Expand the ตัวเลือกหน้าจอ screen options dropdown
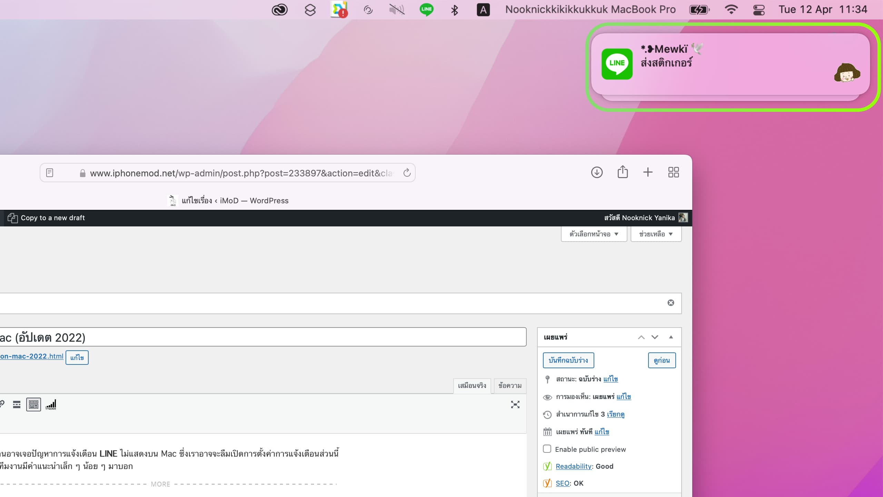 click(594, 234)
